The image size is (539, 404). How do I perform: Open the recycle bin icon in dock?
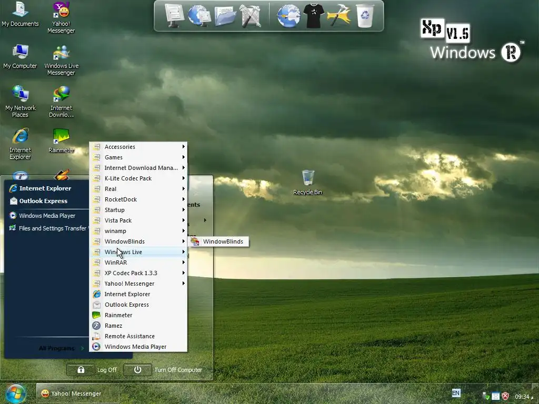coord(365,16)
